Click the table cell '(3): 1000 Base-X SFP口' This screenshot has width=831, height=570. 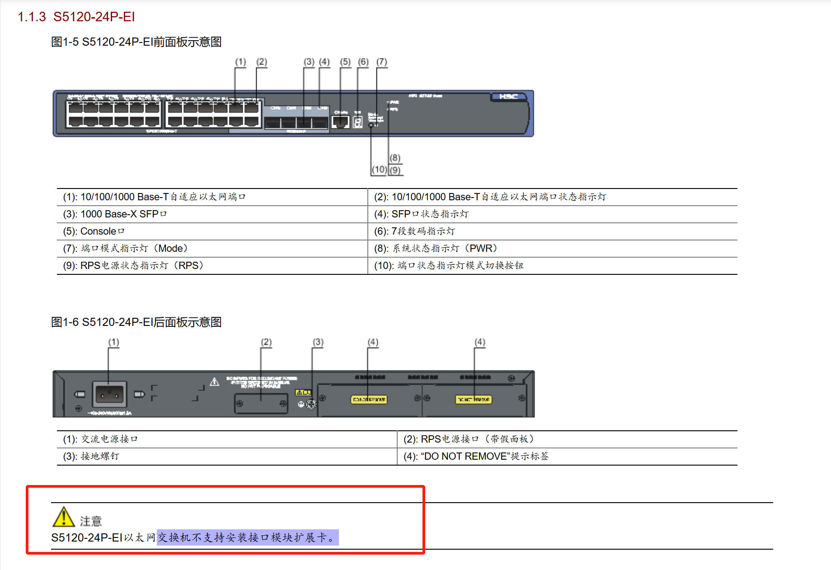point(115,214)
